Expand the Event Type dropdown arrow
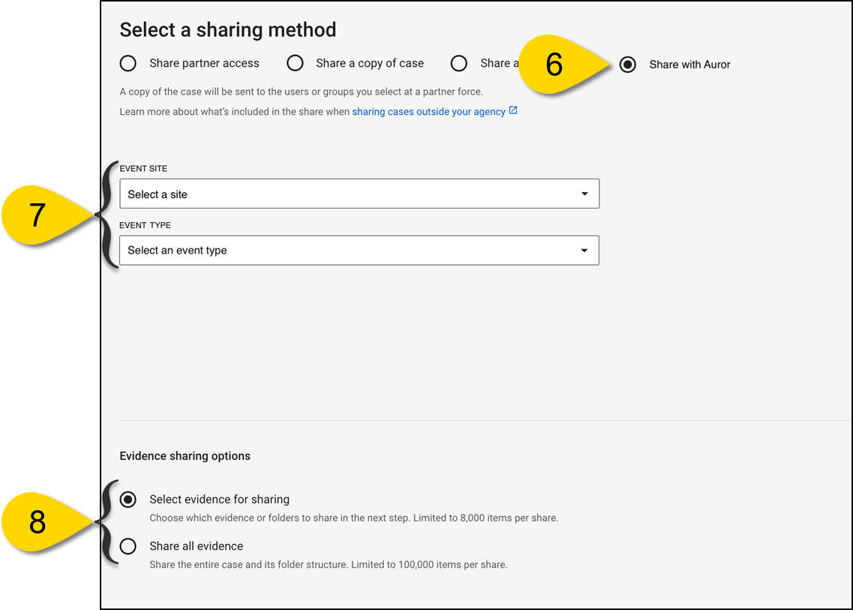The height and width of the screenshot is (610, 853). tap(584, 251)
